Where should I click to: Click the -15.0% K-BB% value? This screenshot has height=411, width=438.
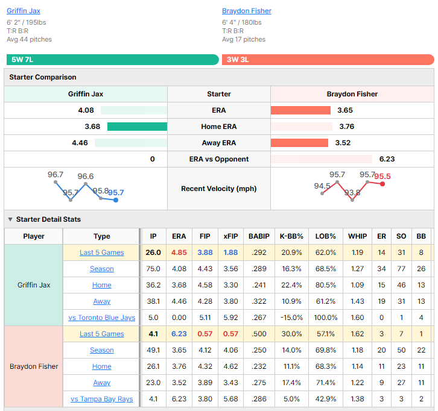(x=291, y=318)
